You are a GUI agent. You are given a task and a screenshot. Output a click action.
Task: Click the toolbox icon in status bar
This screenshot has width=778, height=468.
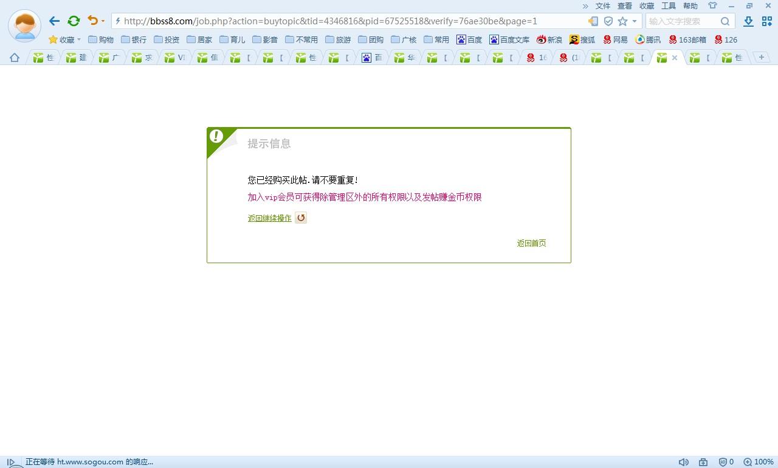703,462
